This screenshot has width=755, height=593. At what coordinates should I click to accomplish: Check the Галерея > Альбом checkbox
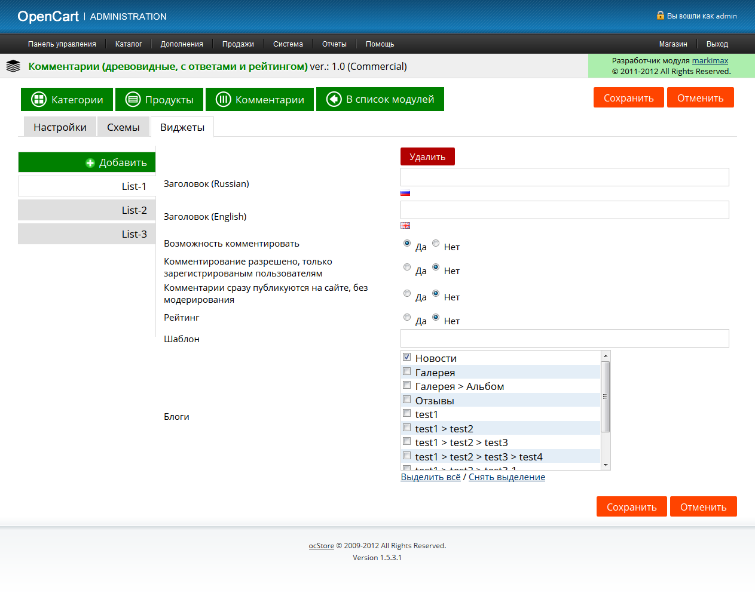coord(406,385)
